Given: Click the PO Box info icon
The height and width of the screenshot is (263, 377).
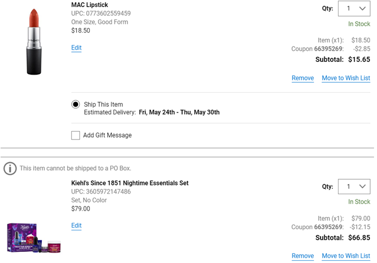Looking at the screenshot, I should click(x=10, y=169).
